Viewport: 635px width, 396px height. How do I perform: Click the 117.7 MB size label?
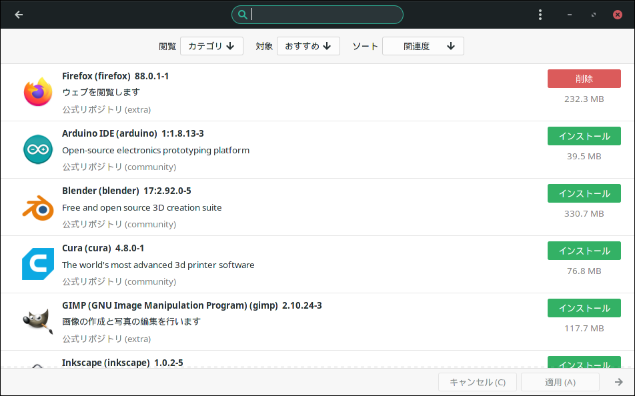[584, 329]
